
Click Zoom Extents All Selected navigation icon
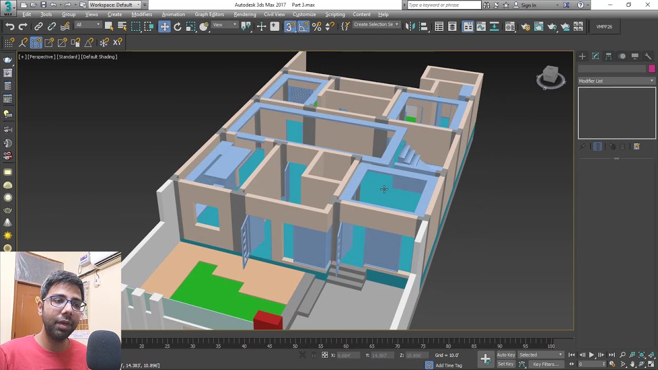point(651,355)
